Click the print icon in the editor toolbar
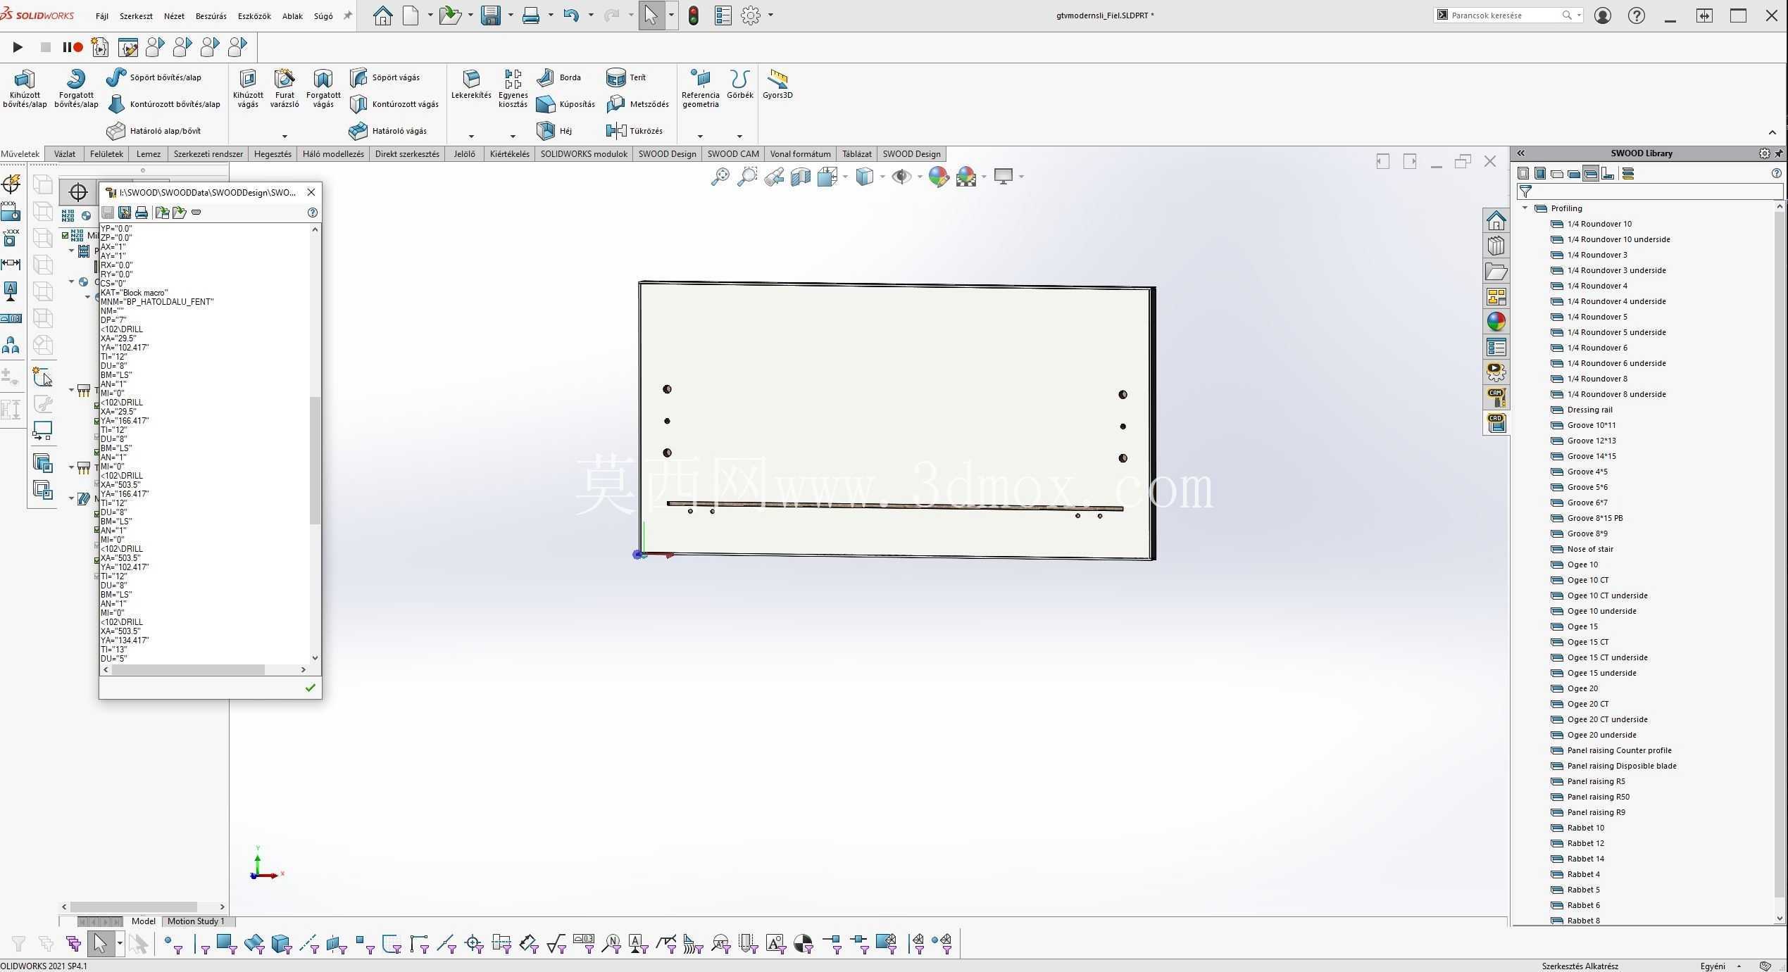Screen dimensions: 1788x972 (142, 213)
